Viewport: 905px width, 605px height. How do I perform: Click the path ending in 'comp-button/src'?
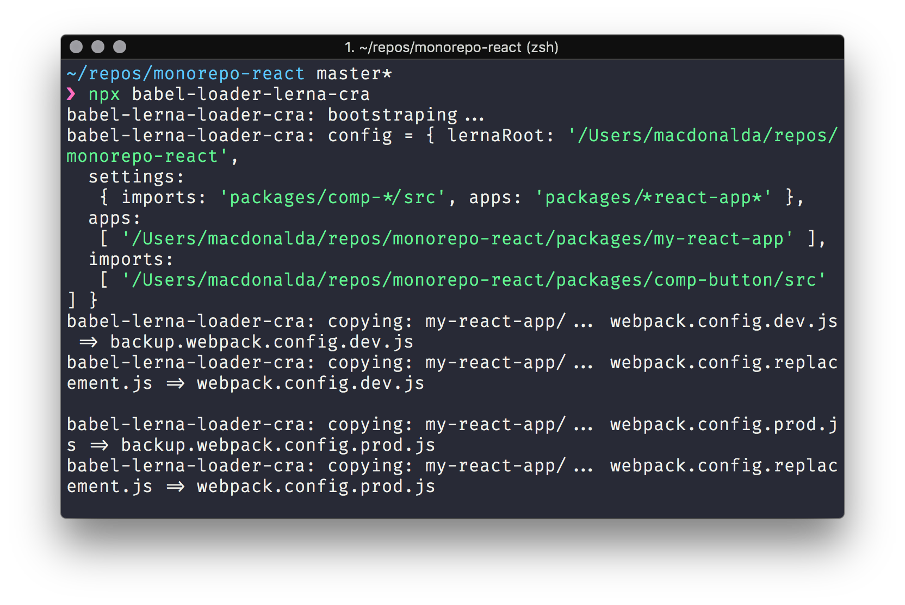pyautogui.click(x=474, y=280)
